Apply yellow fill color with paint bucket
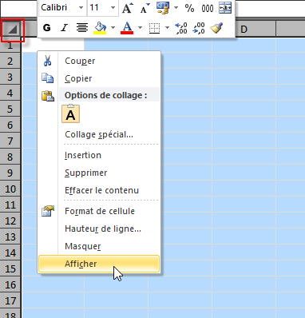 [100, 28]
